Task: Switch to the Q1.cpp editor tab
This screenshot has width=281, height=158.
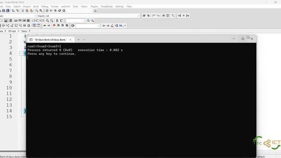Action: (12, 31)
